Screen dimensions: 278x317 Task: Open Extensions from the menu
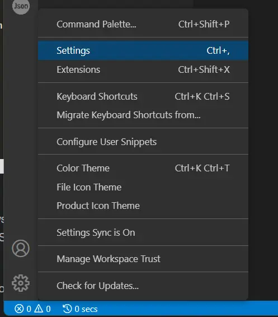pos(143,69)
